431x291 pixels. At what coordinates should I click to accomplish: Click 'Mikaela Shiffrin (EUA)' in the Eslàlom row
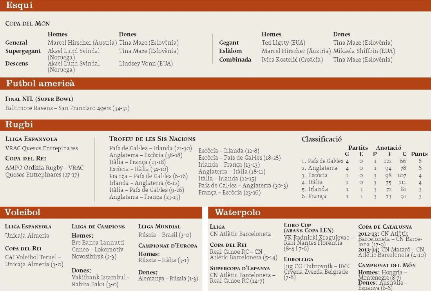click(364, 51)
